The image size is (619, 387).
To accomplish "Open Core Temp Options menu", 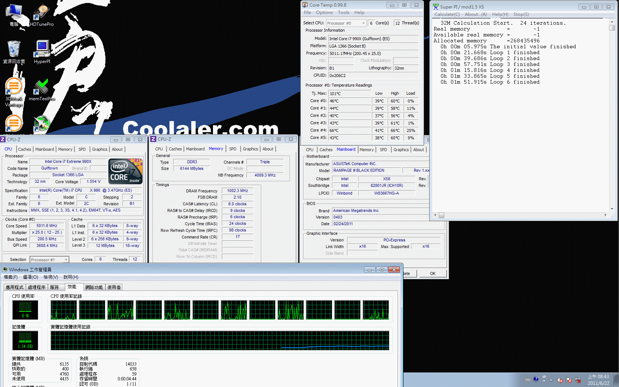I will point(324,13).
